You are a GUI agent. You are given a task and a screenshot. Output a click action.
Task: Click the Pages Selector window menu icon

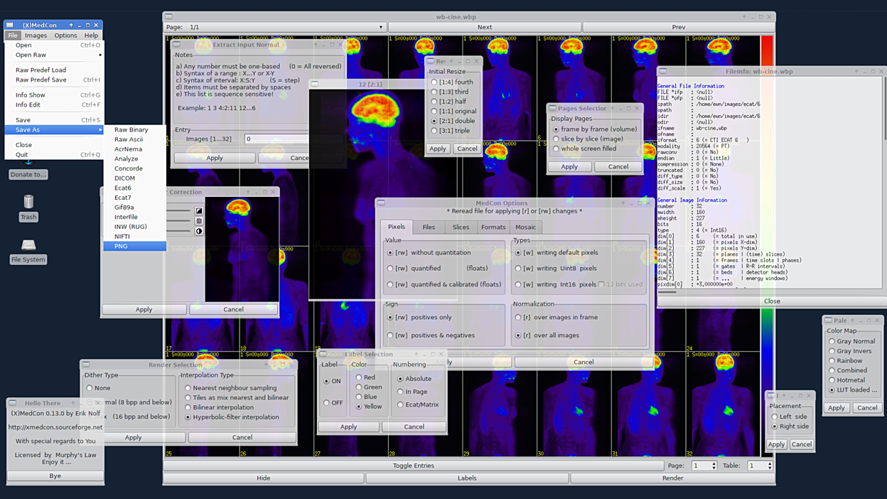(x=552, y=109)
